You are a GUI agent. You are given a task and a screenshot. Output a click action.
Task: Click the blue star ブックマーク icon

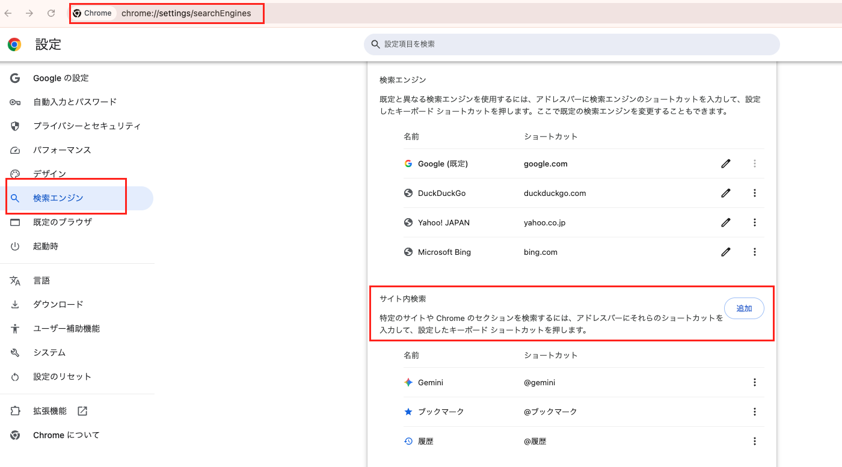[408, 412]
